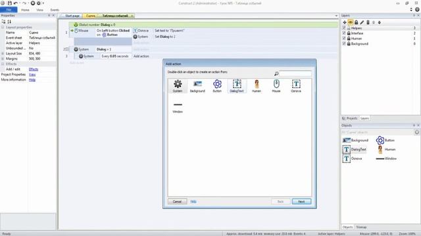The image size is (421, 236).
Task: Select the Window object in Add action dialog
Action: click(178, 107)
